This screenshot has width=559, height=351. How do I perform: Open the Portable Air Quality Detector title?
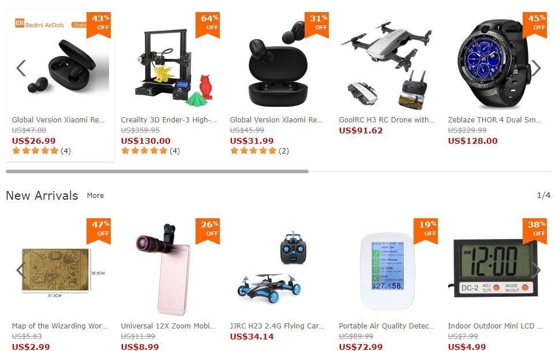[387, 326]
